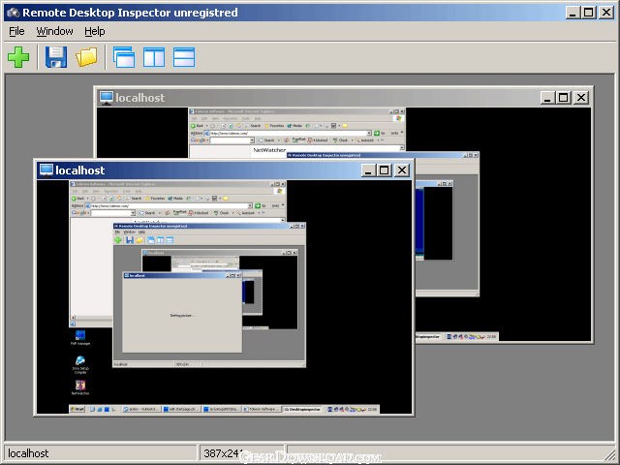Viewport: 620px width, 465px height.
Task: Click the localhost status bar panel
Action: (x=99, y=452)
